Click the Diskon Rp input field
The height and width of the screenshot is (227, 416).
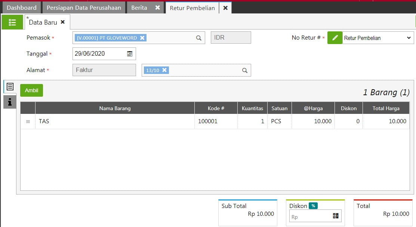click(315, 216)
